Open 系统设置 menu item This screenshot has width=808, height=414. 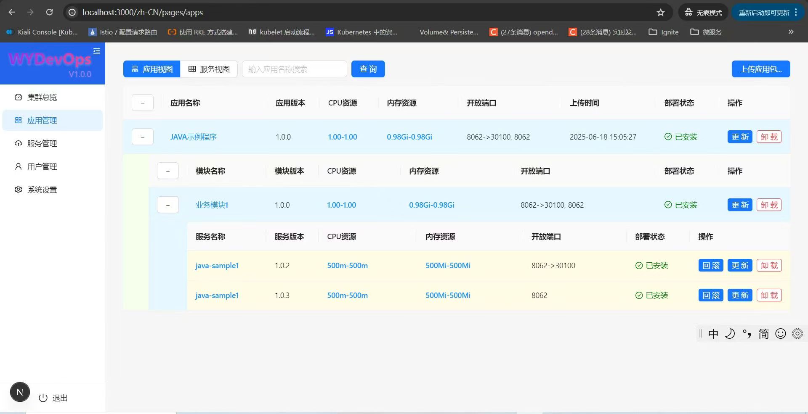(53, 190)
